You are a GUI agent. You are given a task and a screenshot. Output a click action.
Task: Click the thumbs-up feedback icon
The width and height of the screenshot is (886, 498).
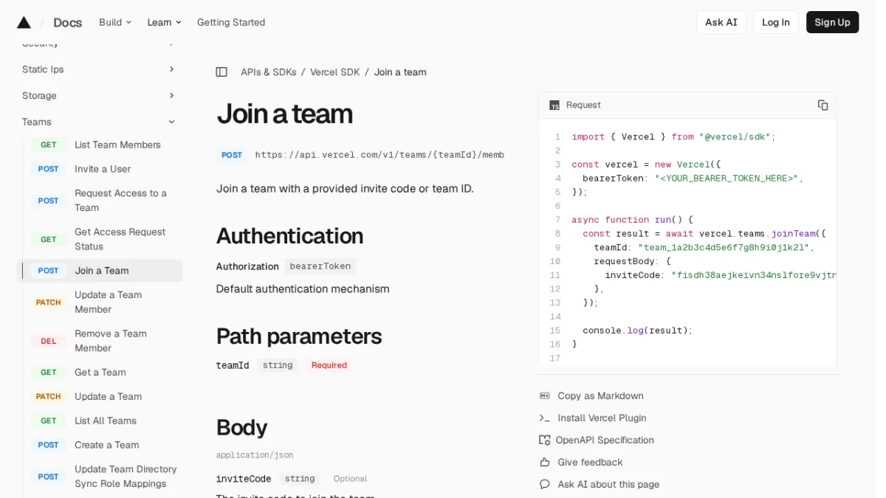(x=545, y=463)
